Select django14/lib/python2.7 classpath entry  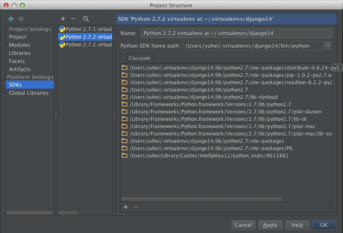(x=226, y=90)
